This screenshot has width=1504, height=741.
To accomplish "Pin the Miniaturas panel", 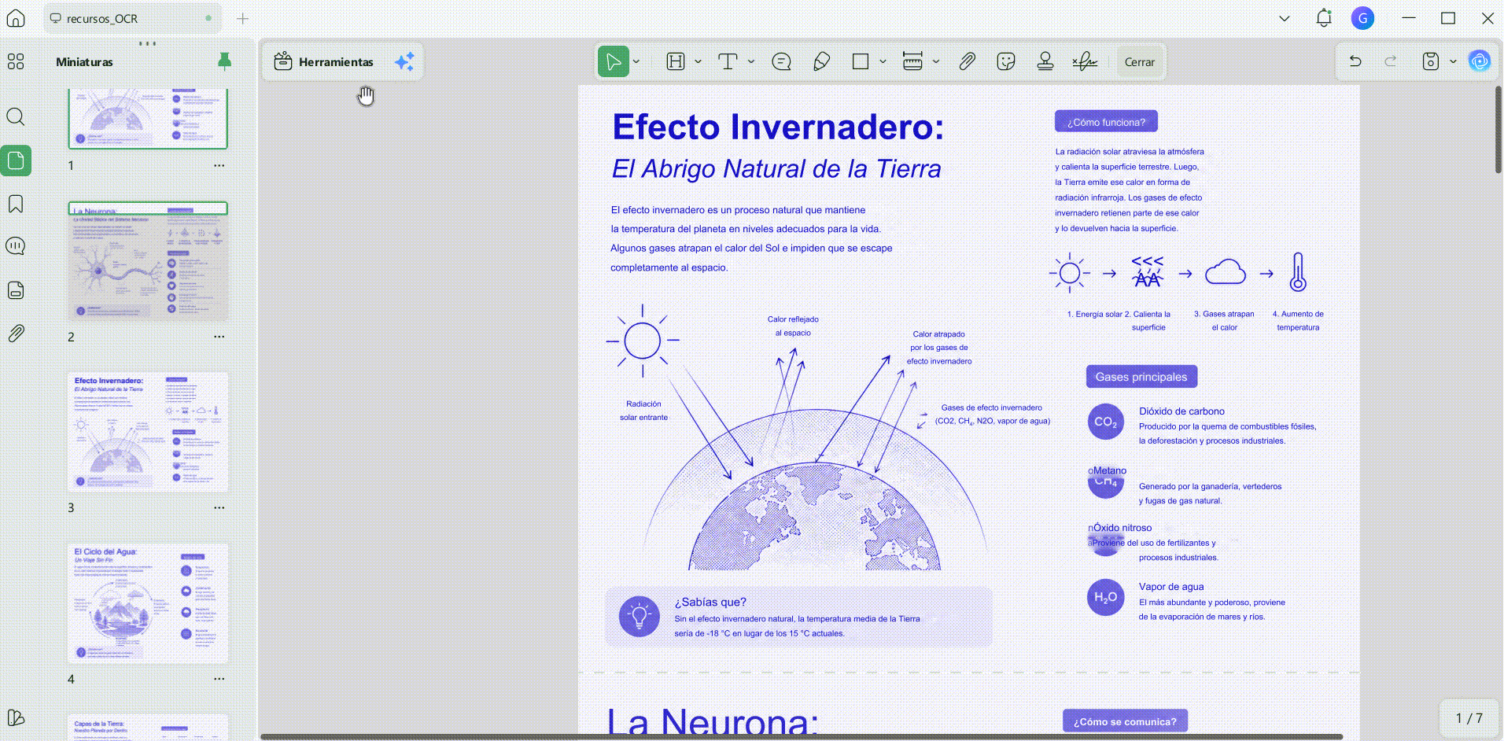I will (224, 61).
